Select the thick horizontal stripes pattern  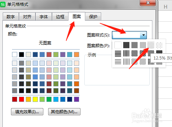(x=118, y=53)
